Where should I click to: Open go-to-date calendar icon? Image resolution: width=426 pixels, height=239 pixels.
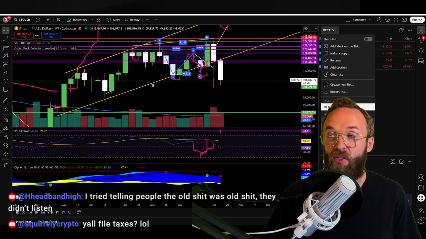tap(79, 212)
